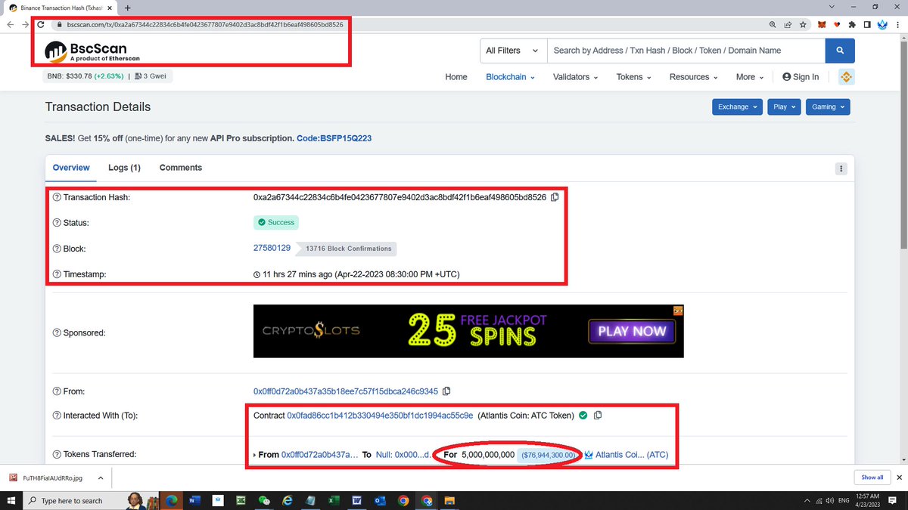908x510 pixels.
Task: Focus the search by address input field
Action: pyautogui.click(x=686, y=51)
